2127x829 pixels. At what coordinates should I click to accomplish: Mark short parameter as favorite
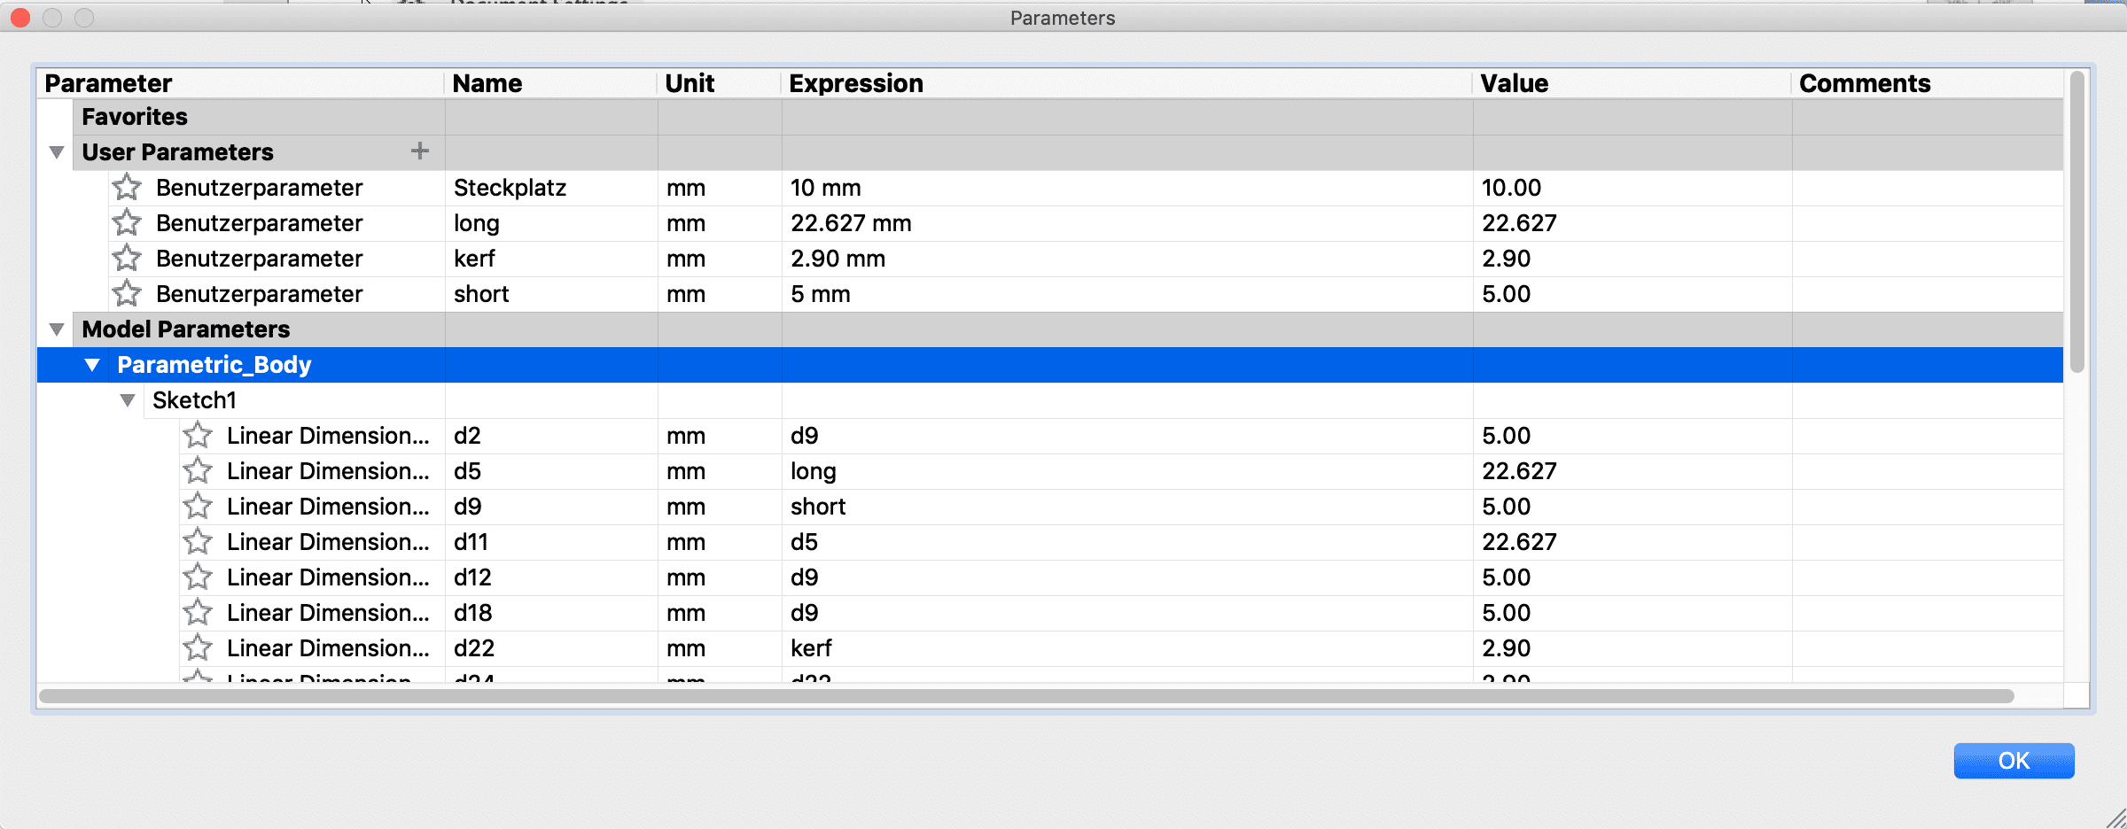coord(127,293)
